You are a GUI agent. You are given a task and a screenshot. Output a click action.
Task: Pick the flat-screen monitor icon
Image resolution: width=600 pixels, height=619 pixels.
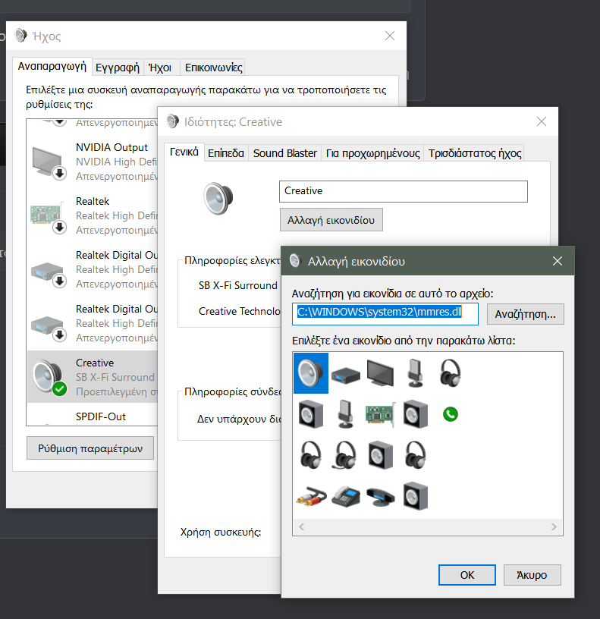381,372
